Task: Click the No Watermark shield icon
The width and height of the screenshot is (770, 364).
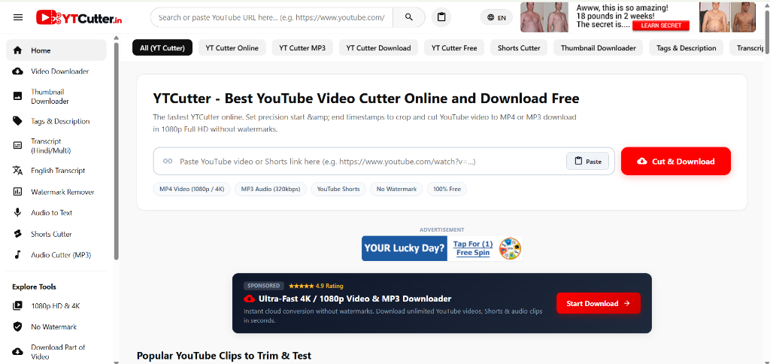Action: click(x=18, y=326)
